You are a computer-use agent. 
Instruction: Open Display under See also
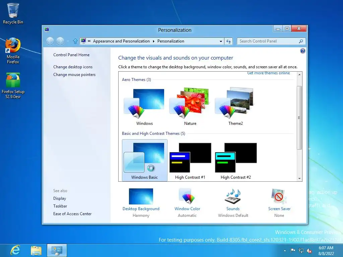tap(60, 198)
